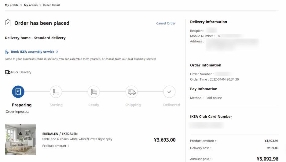The height and width of the screenshot is (162, 286).
Task: Click Pay Infomation heading
Action: pos(204,89)
